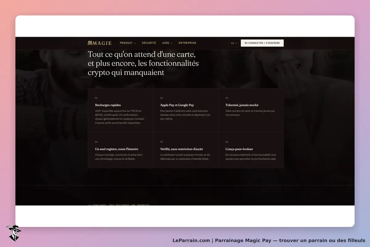This screenshot has height=247, width=370.
Task: Click Se connecter / S'inscrire button
Action: coord(262,43)
